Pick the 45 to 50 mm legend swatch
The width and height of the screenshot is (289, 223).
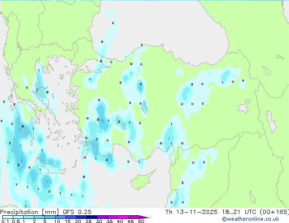[134, 217]
